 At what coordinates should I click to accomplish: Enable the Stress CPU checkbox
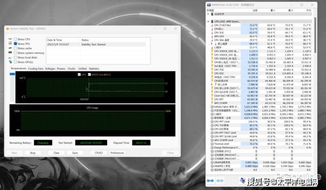tap(15, 39)
